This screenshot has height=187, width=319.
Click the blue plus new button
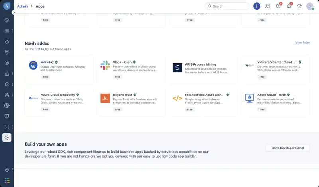click(257, 6)
